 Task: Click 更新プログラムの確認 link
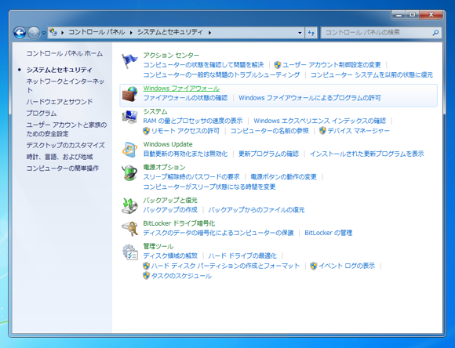268,154
